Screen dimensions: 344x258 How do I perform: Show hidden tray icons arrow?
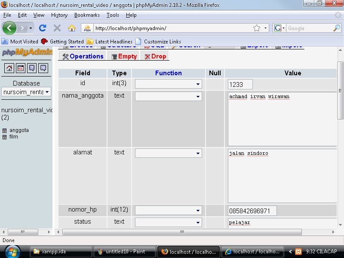[290, 252]
